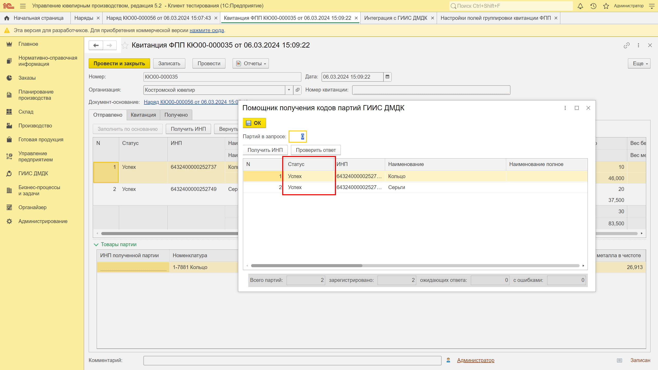Click Комментарий input field
The width and height of the screenshot is (658, 370).
[292, 360]
